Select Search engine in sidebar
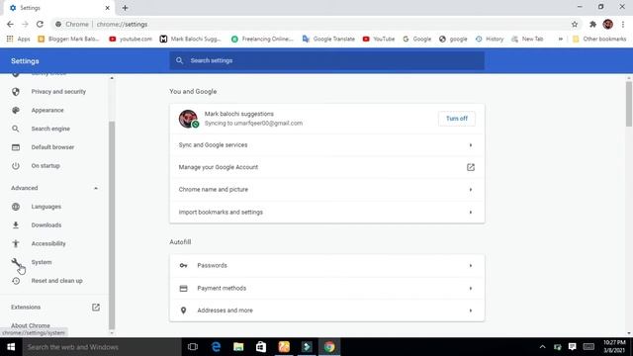Viewport: 633px width, 356px height. (50, 129)
